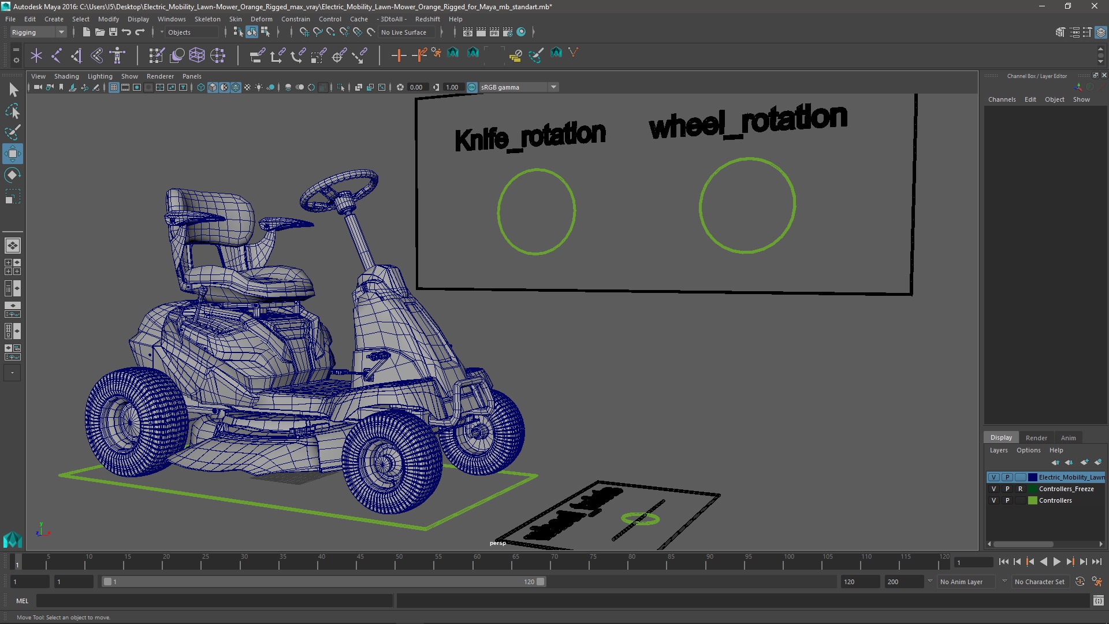This screenshot has width=1109, height=624.
Task: Select the Scale tool in toolbox
Action: coord(13,196)
